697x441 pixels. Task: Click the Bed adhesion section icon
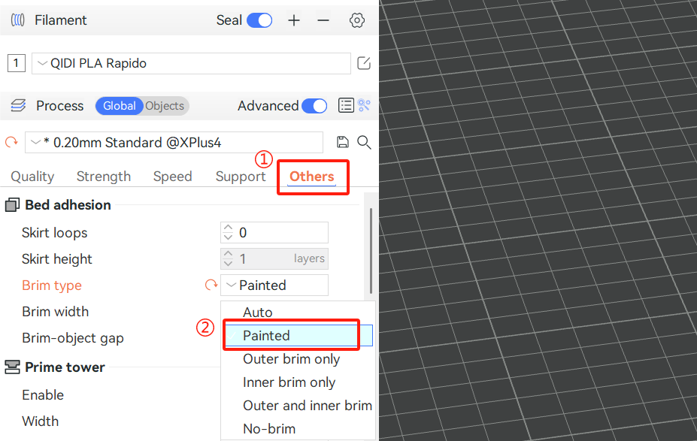tap(12, 205)
